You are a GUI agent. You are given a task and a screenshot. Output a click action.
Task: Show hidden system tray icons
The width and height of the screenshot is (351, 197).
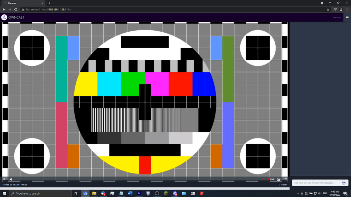[297, 193]
